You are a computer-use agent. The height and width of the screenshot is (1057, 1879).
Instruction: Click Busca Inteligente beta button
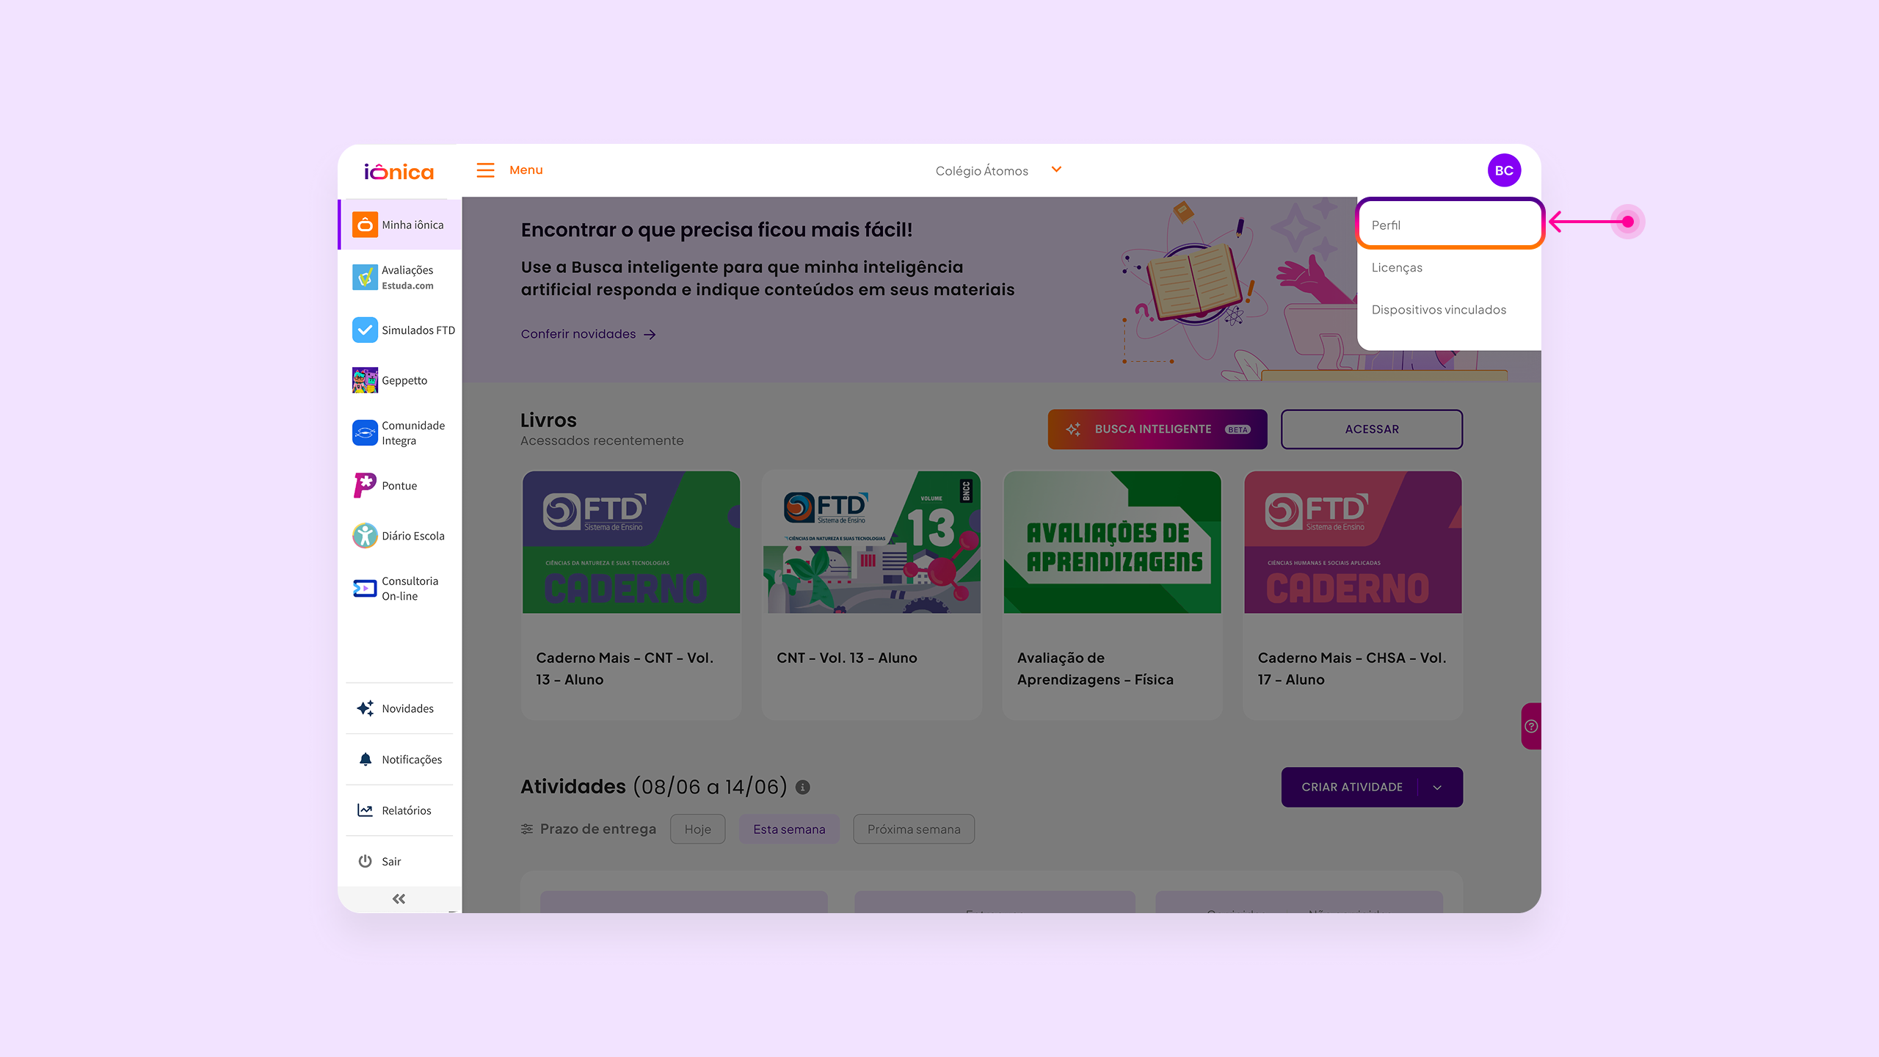pyautogui.click(x=1157, y=429)
